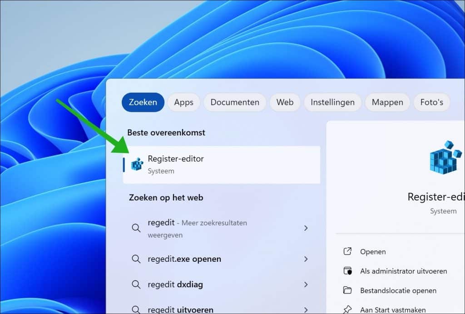Click the pin icon for Aan Start vastmaken
Viewport: 465px width, 314px height.
pyautogui.click(x=347, y=309)
